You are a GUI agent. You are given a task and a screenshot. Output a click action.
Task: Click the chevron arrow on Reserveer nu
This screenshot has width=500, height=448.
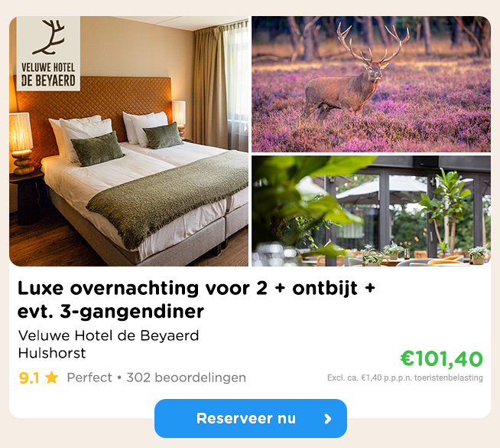(328, 419)
